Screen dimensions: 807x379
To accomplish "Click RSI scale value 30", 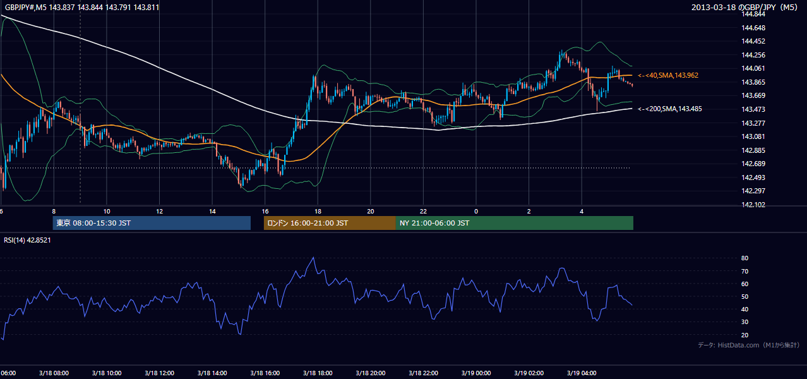I will pos(744,322).
